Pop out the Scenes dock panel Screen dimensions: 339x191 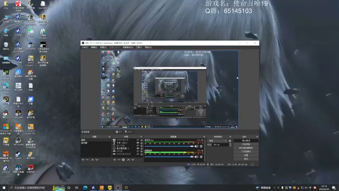click(x=109, y=137)
